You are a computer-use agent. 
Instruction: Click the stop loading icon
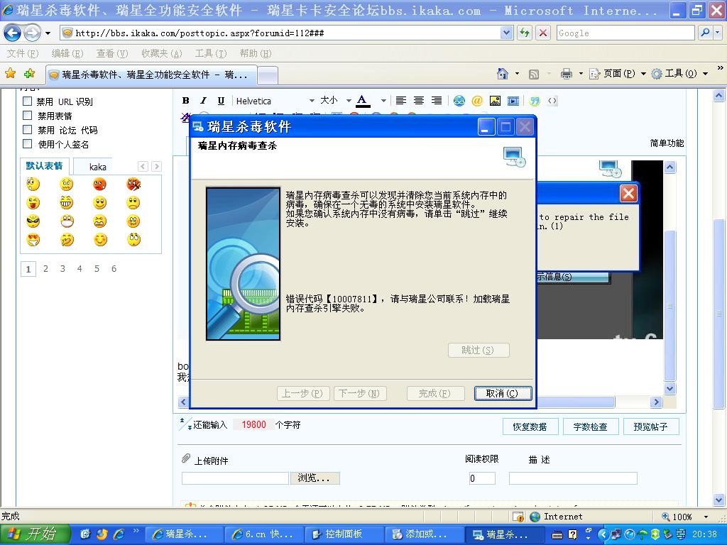click(x=542, y=33)
